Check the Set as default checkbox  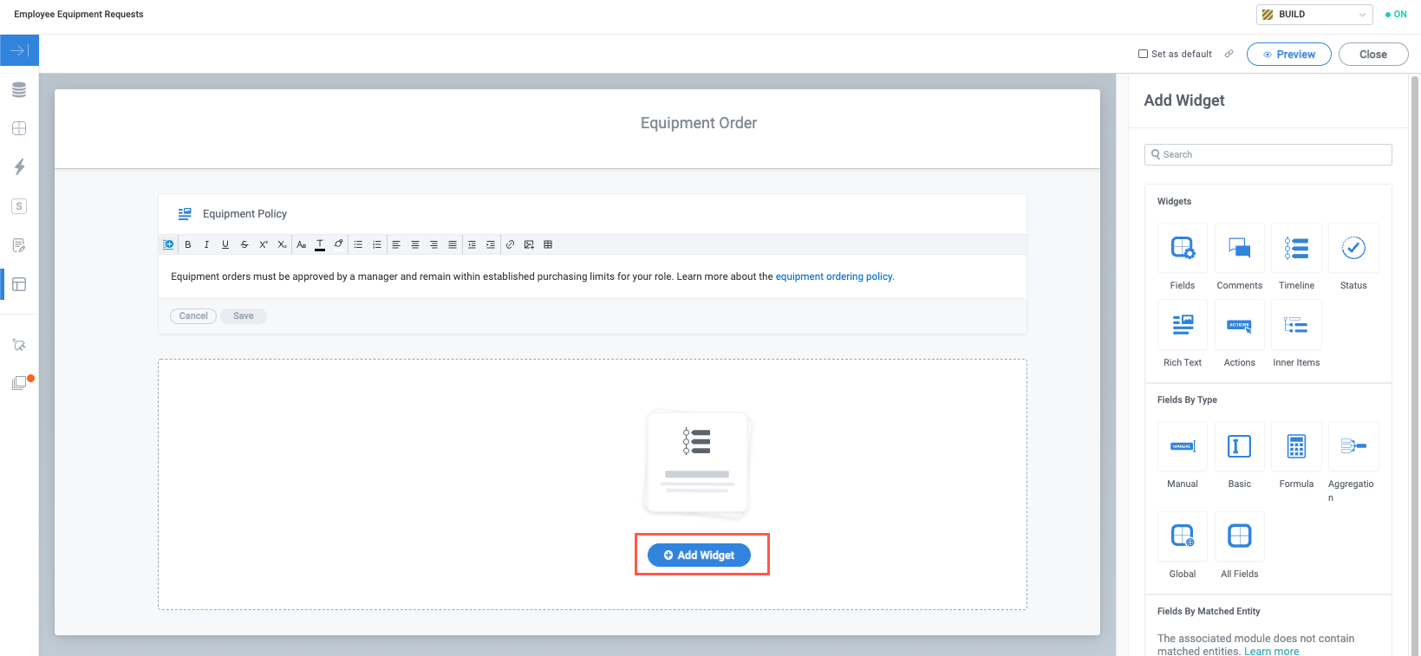(1143, 54)
